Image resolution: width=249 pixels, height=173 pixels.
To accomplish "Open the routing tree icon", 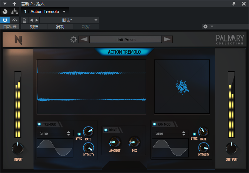I will tap(14, 11).
